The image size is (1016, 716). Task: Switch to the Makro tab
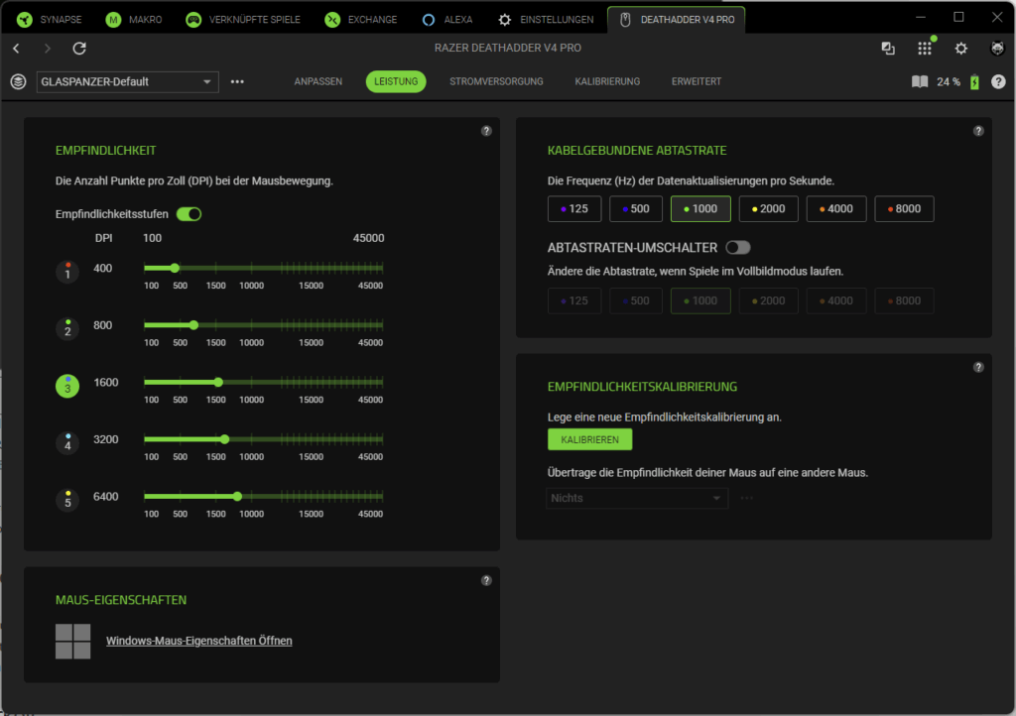(x=134, y=20)
